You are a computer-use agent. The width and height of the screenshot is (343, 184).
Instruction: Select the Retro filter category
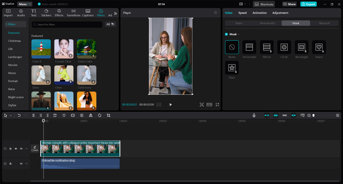(12, 89)
